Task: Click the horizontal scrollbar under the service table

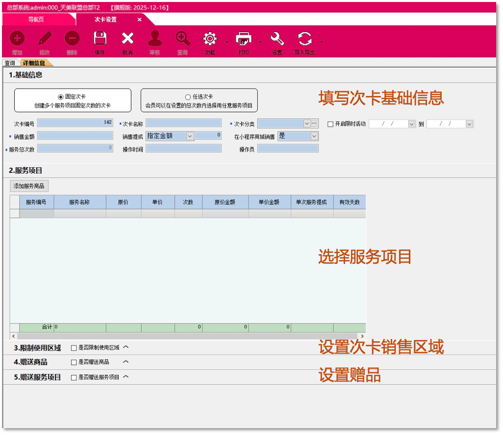Action: coord(188,336)
